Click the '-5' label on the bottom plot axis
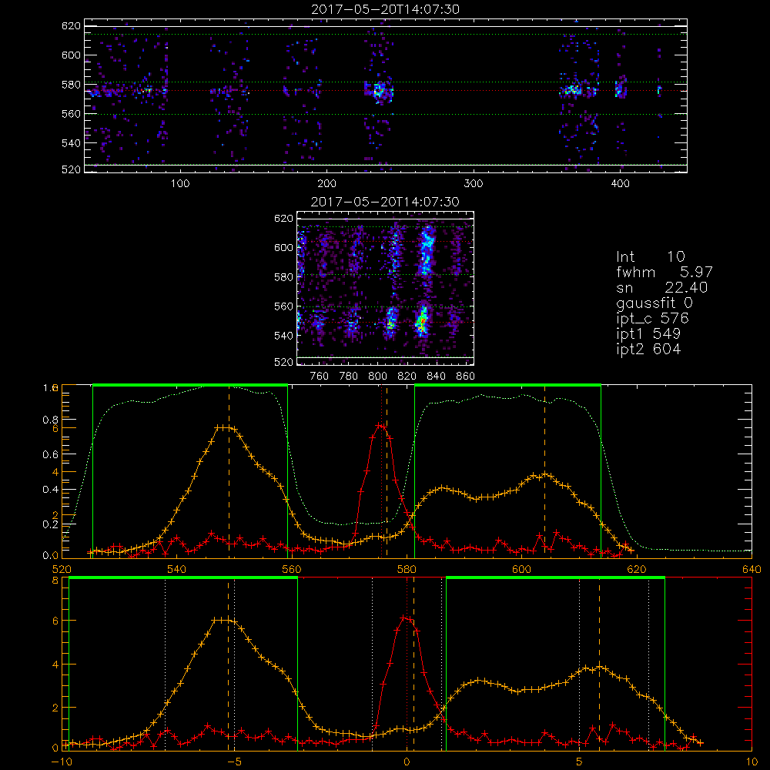Viewport: 770px width, 770px height. (x=234, y=762)
